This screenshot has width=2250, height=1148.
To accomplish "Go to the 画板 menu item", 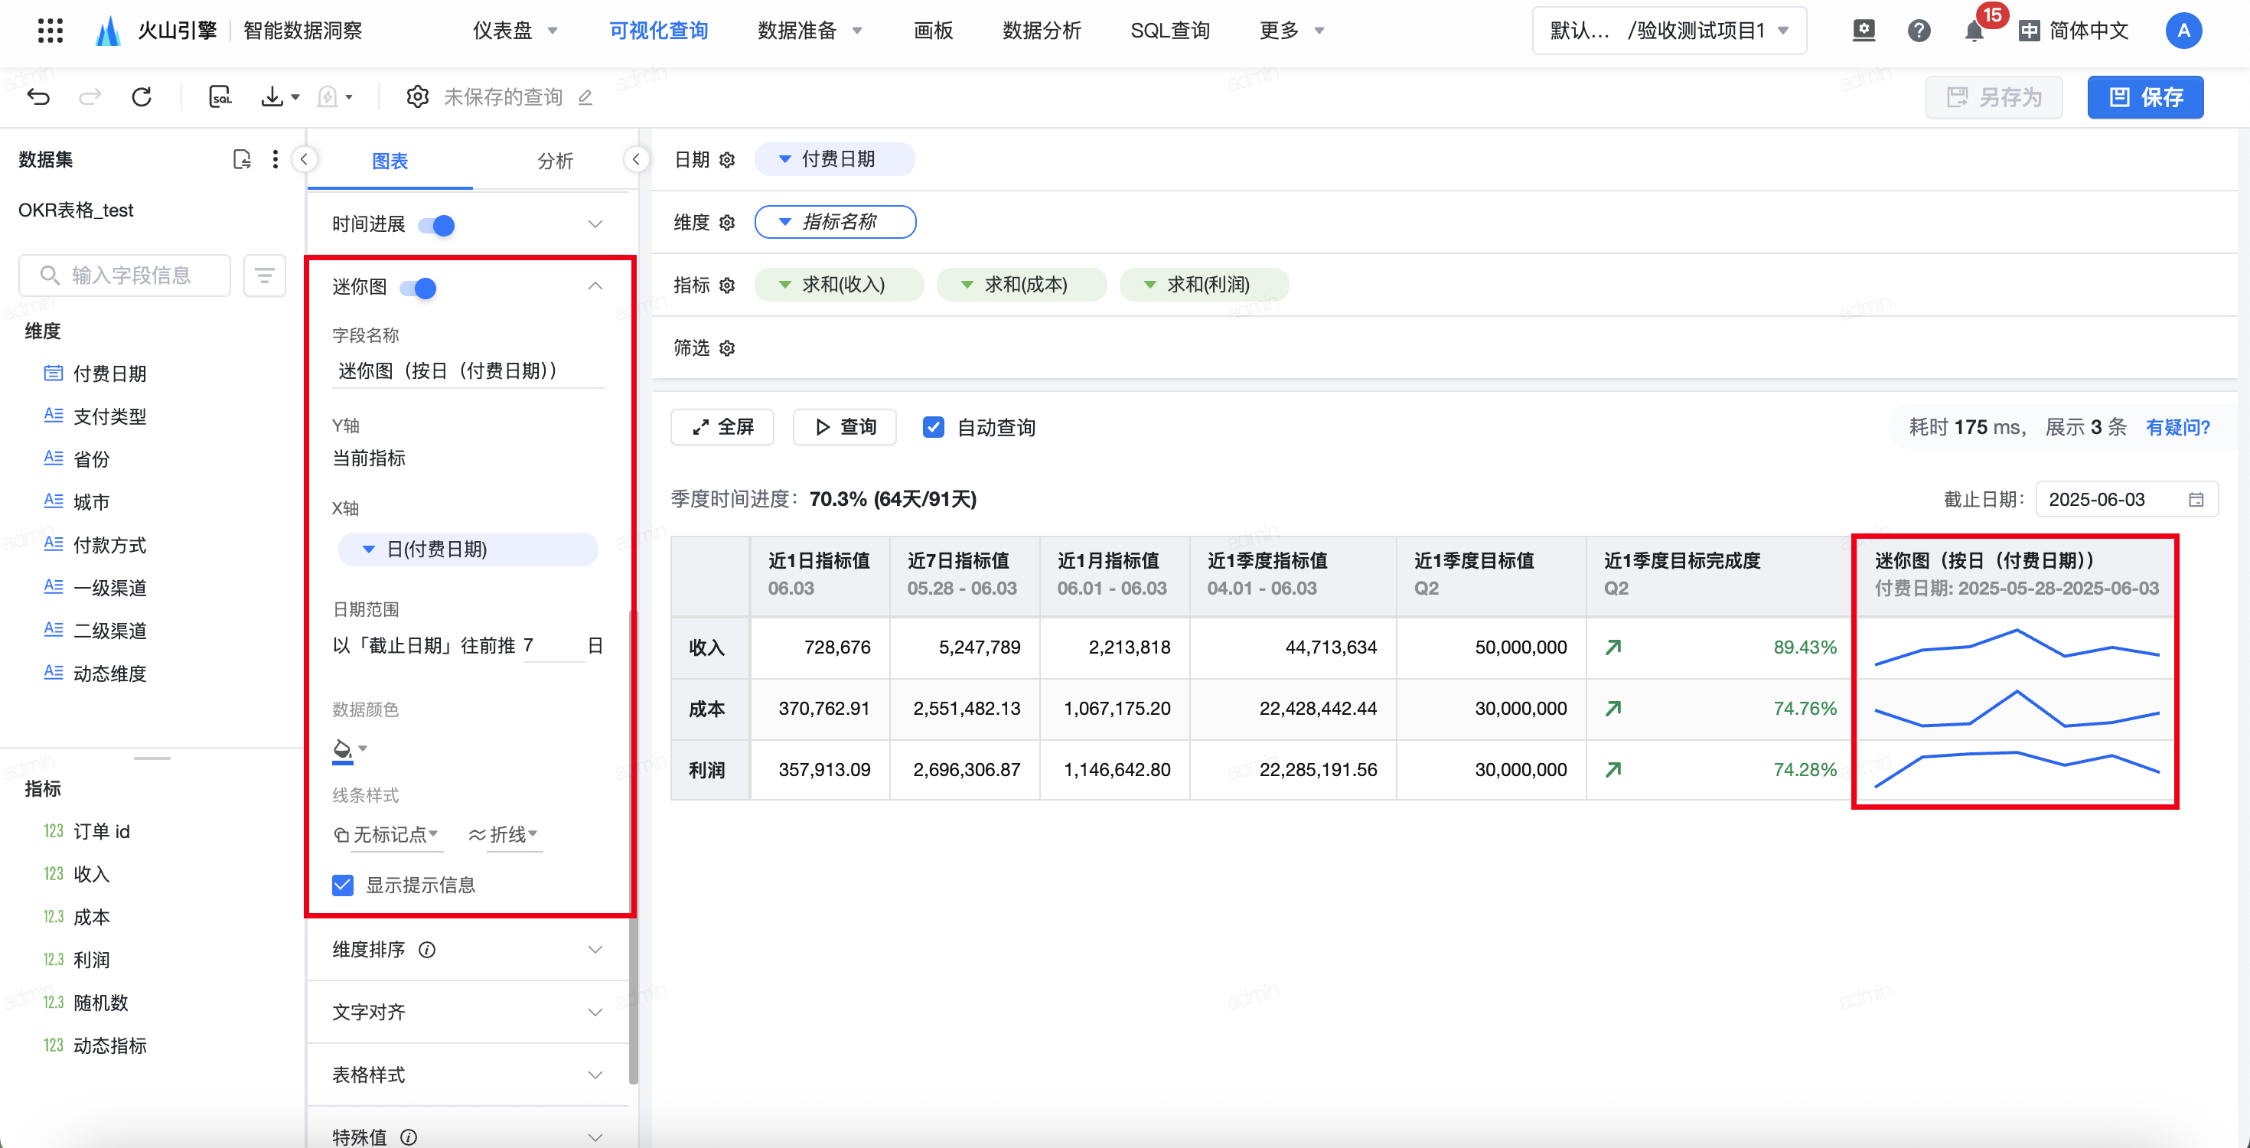I will pyautogui.click(x=933, y=31).
